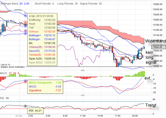Click the 11:00 time axis label
166x118 pixels.
point(83,116)
